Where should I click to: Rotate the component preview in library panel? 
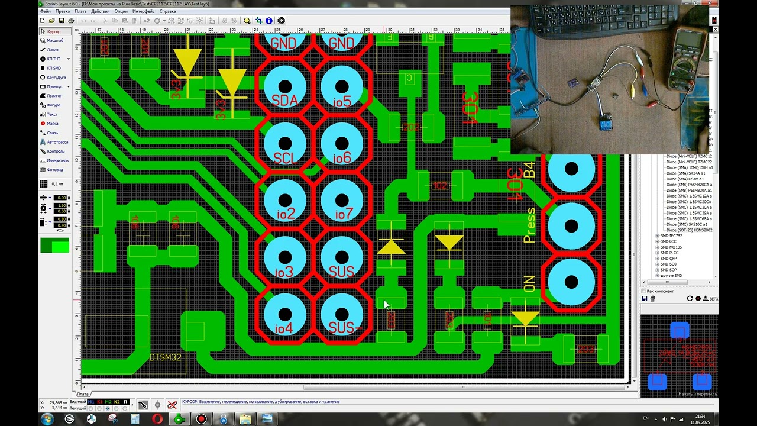690,299
